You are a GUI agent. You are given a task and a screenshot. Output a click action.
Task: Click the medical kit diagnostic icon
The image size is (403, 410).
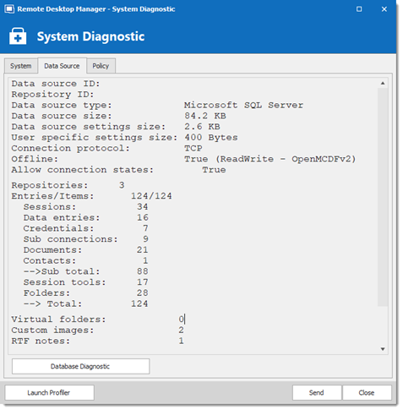(18, 36)
